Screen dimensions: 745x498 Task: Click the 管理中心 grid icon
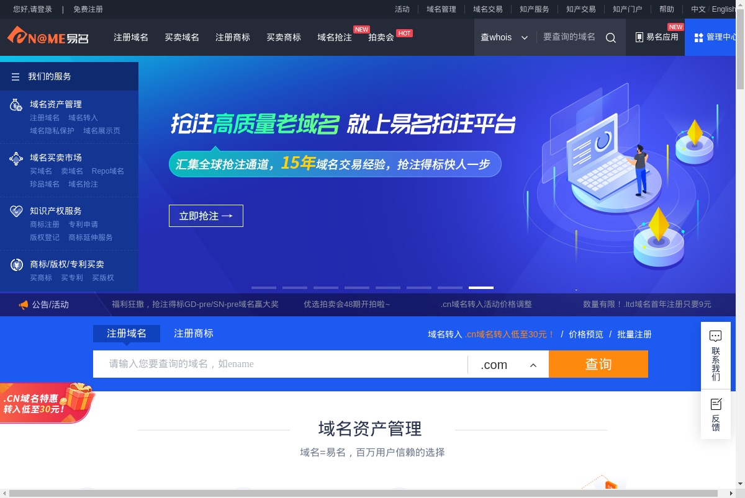tap(698, 37)
